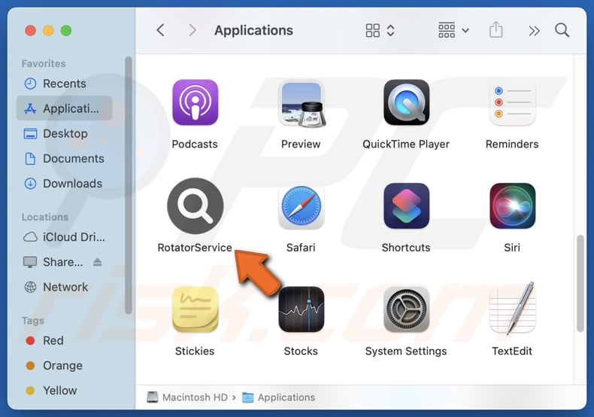Open Downloads in the sidebar
The image size is (594, 417).
tap(65, 184)
